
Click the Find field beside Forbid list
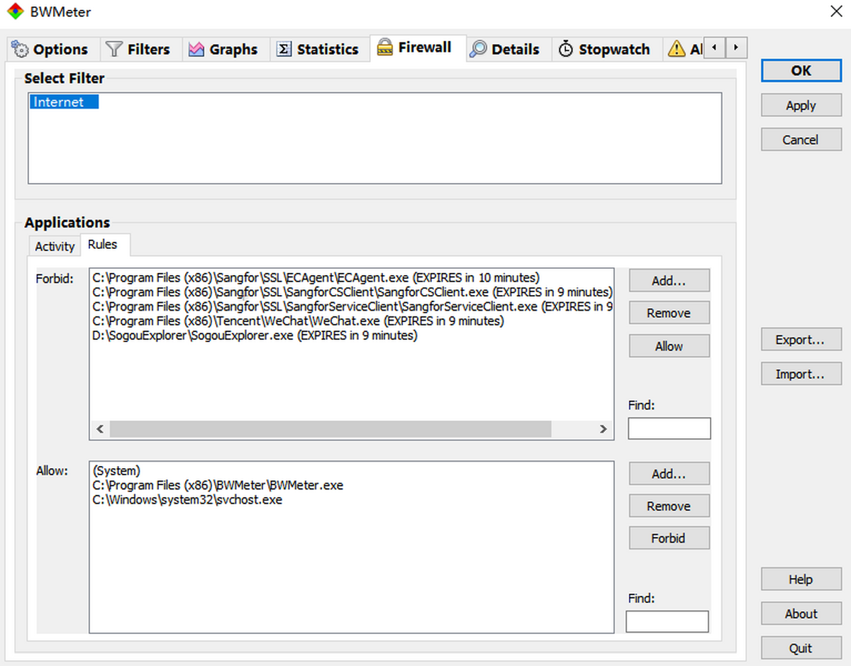click(x=669, y=428)
